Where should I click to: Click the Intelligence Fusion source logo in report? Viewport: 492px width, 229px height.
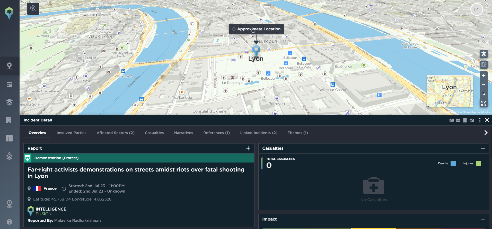pyautogui.click(x=47, y=211)
